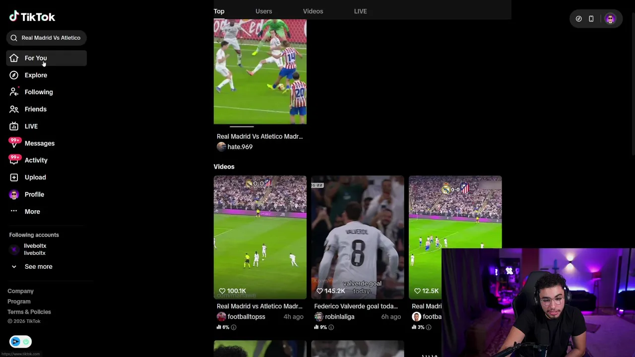Viewport: 635px width, 357px height.
Task: Click the phone app icon in top right
Action: point(591,19)
